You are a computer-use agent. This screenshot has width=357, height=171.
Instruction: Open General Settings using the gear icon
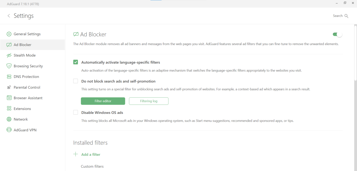9,34
